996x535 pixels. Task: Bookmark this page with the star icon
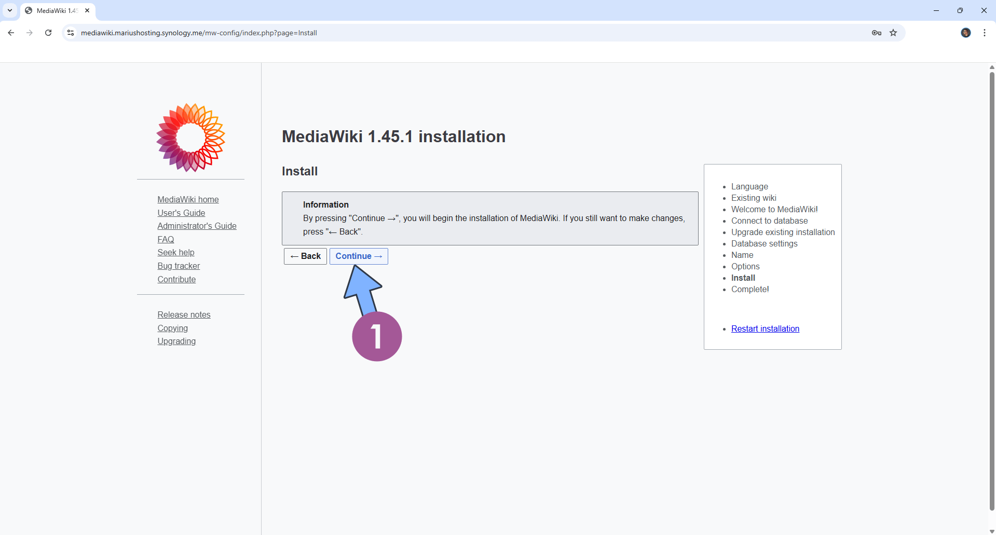[x=893, y=32]
